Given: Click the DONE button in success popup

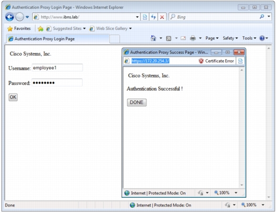Looking at the screenshot, I should click(x=136, y=102).
